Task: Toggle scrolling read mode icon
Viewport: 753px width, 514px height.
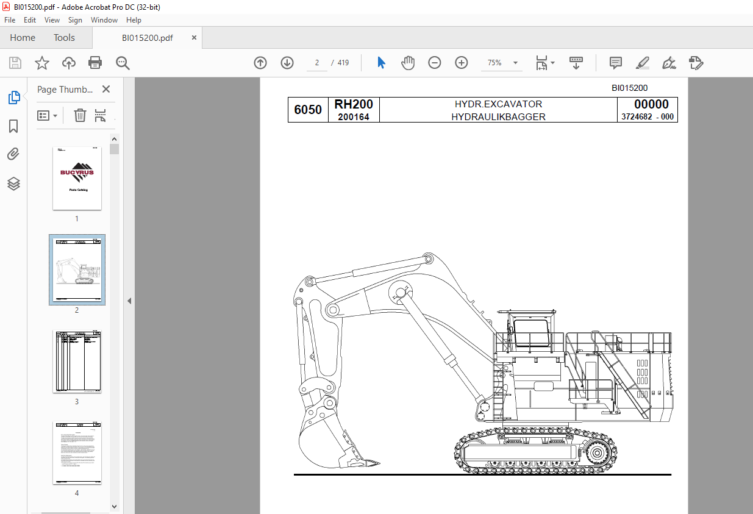Action: pos(576,63)
